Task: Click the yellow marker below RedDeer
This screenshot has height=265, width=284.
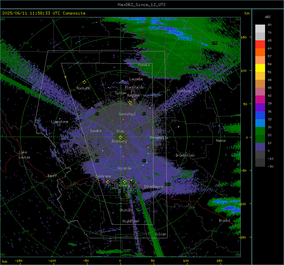Action: [130, 102]
